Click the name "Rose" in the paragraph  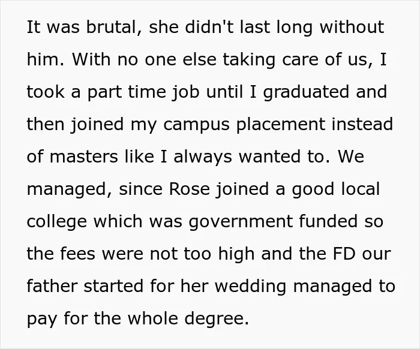190,189
